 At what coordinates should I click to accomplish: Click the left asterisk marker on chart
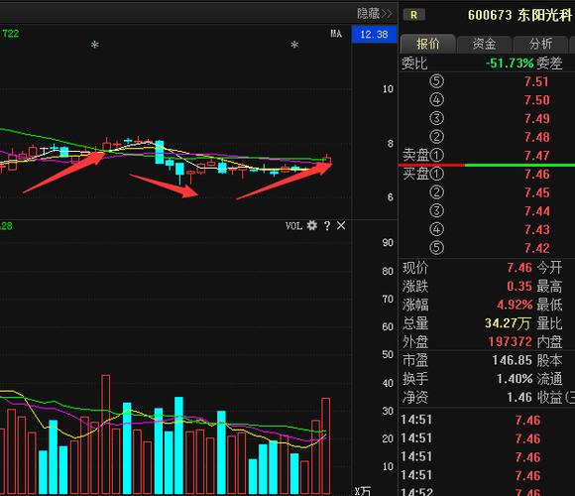tap(95, 45)
